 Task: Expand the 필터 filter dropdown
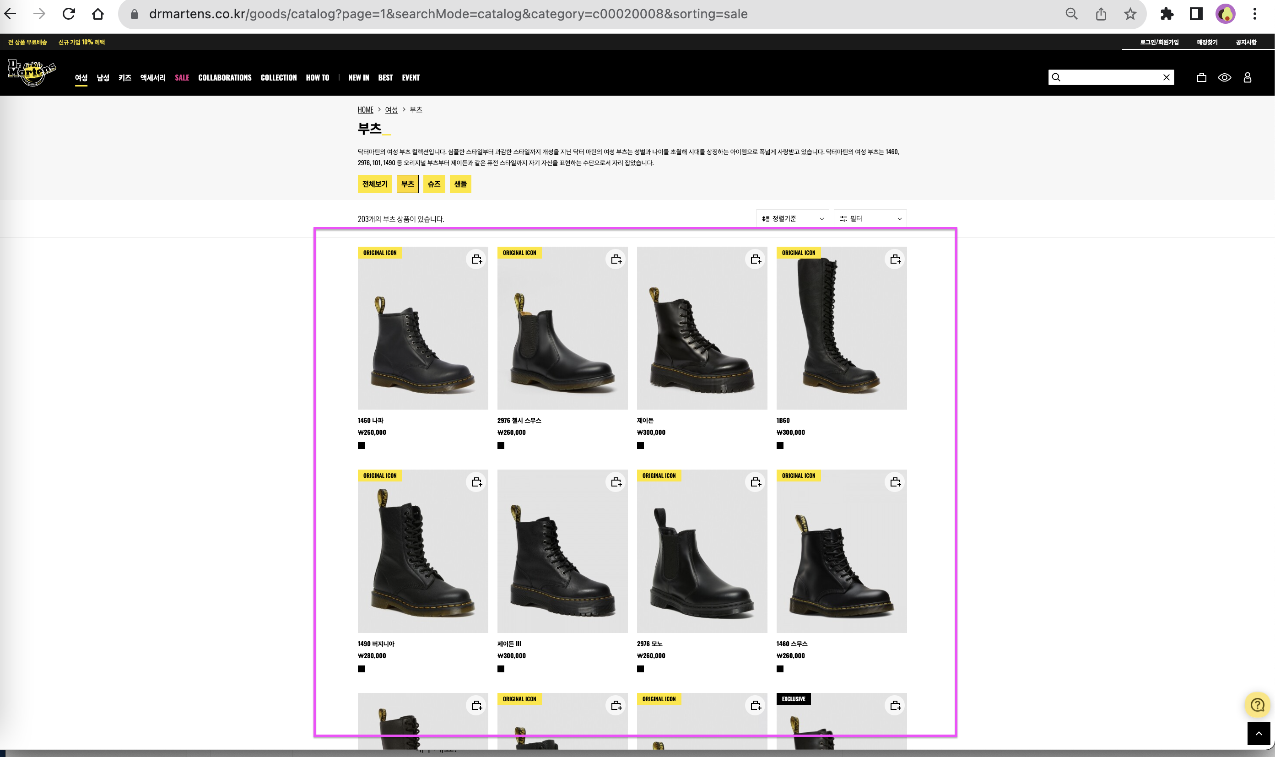(870, 219)
